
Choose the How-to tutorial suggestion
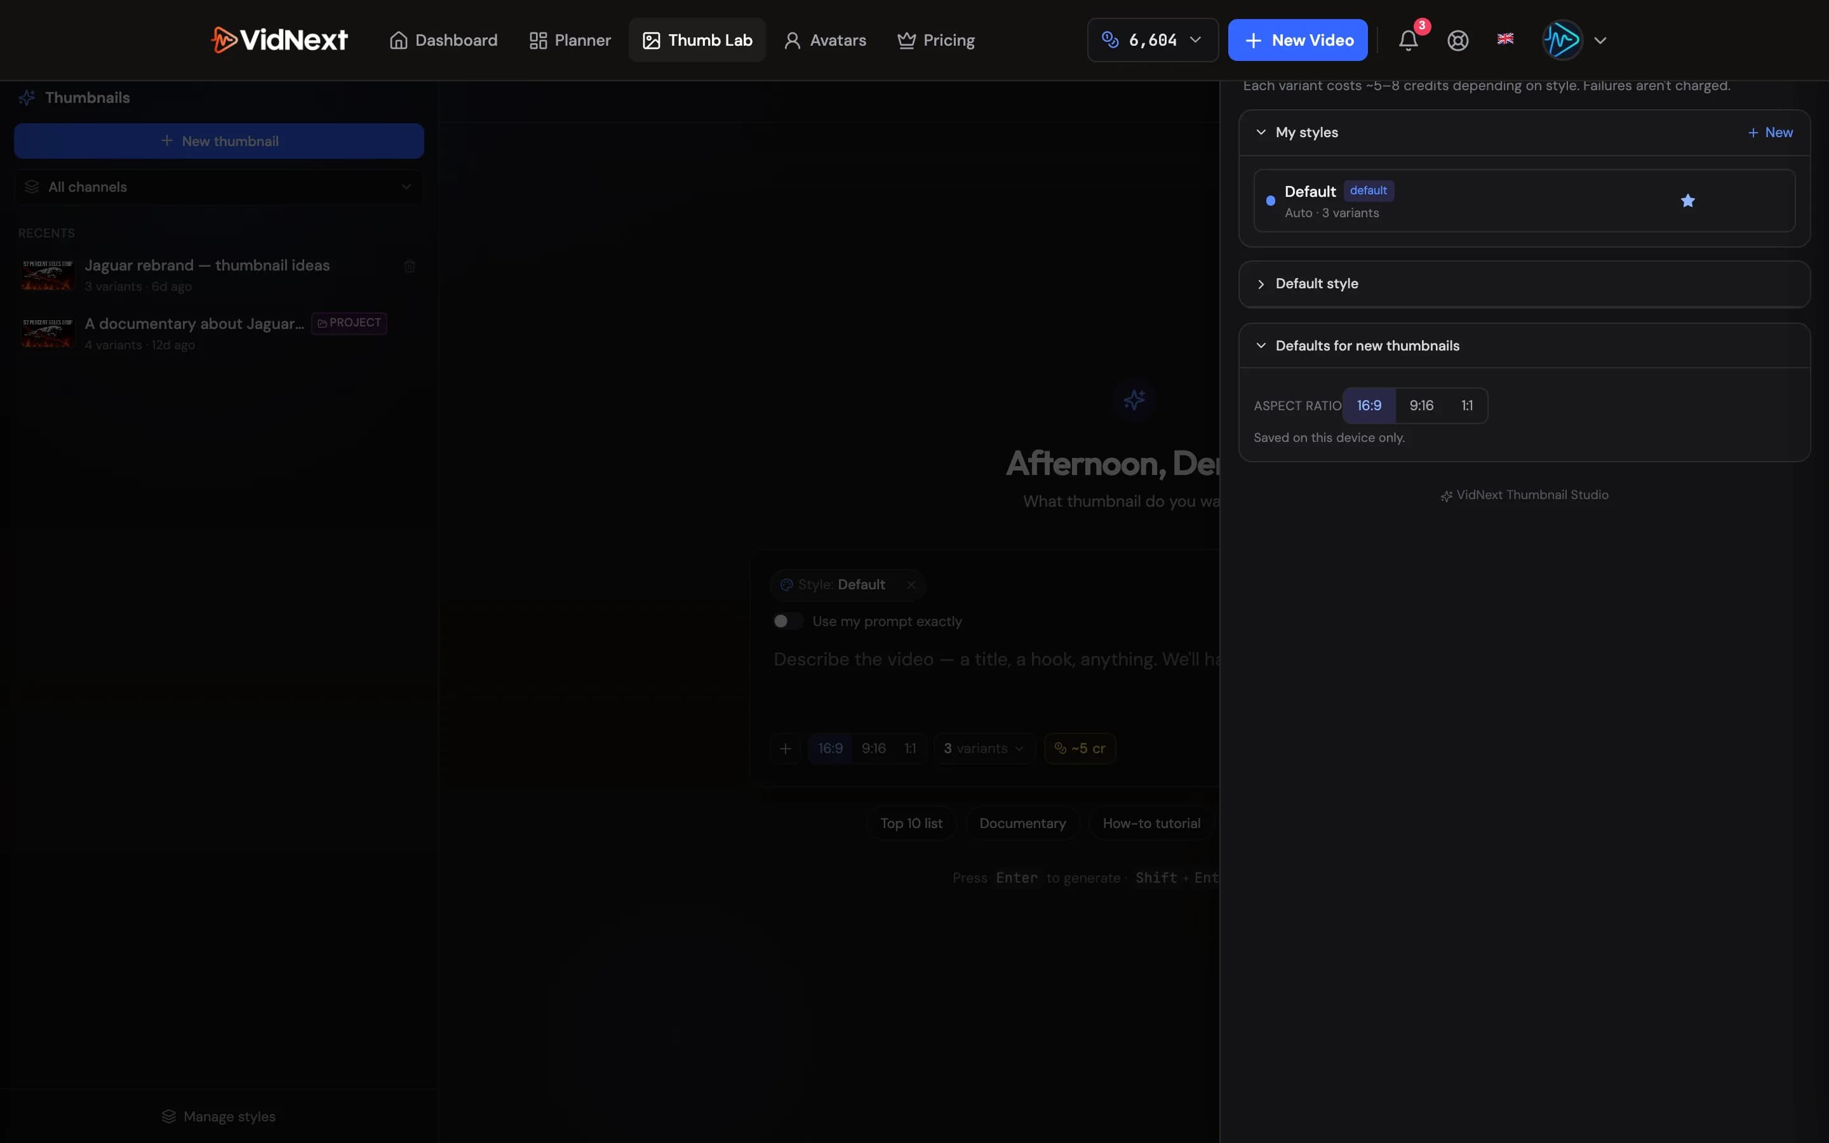tap(1151, 823)
